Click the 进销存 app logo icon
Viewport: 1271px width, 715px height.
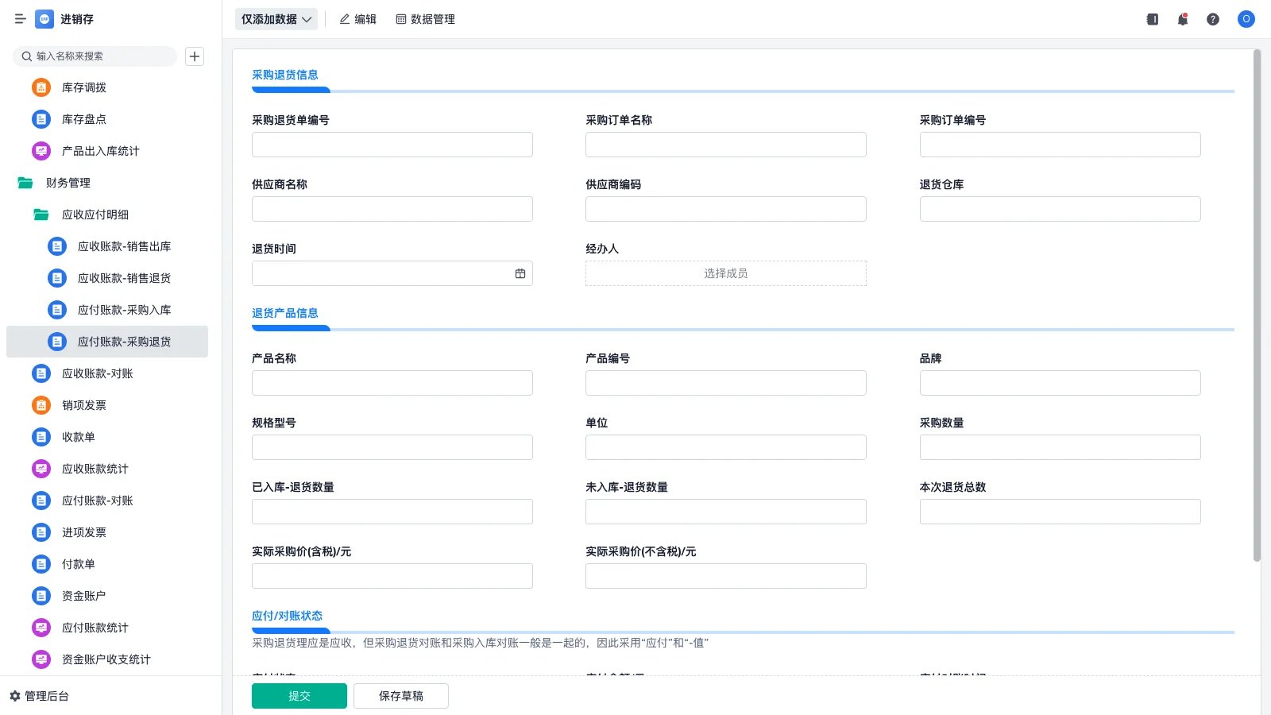coord(44,19)
